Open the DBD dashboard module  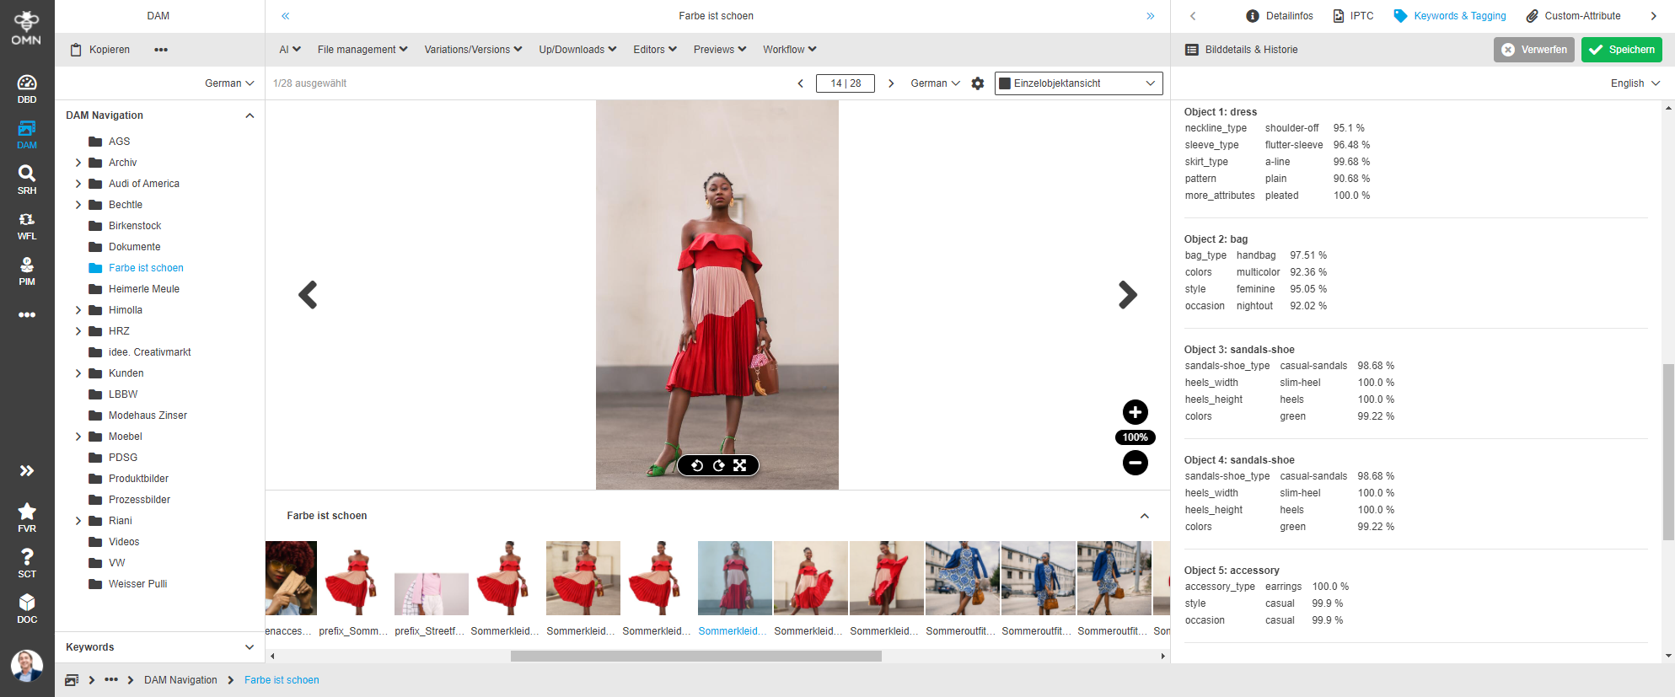27,88
